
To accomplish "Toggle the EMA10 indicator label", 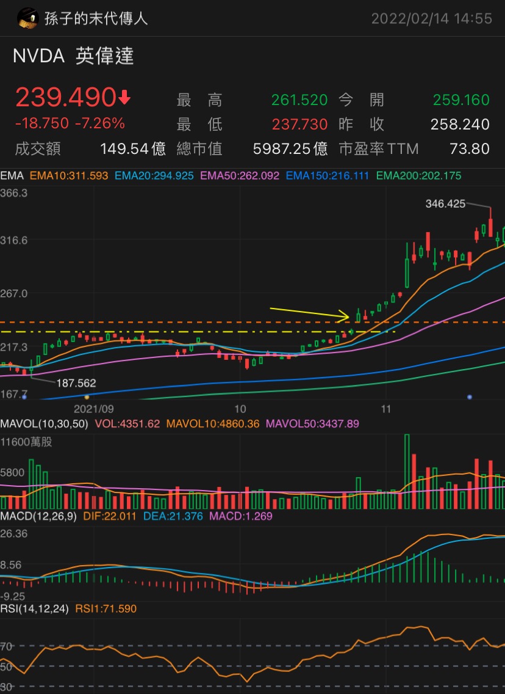I will [x=69, y=176].
